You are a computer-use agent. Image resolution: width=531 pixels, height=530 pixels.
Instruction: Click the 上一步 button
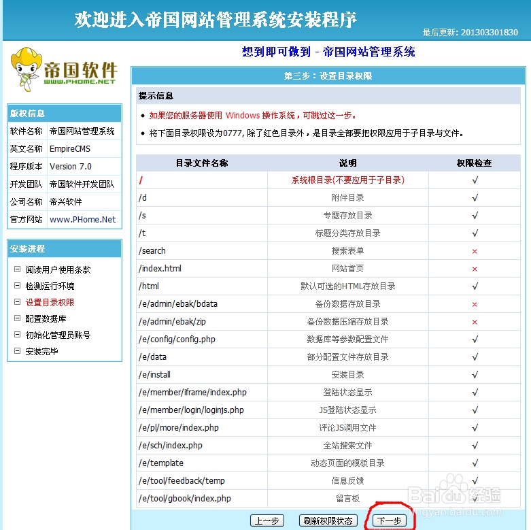click(267, 520)
